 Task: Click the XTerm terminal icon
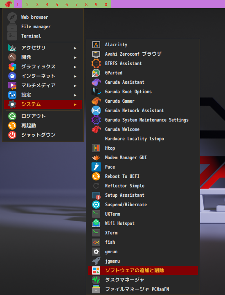click(96, 233)
